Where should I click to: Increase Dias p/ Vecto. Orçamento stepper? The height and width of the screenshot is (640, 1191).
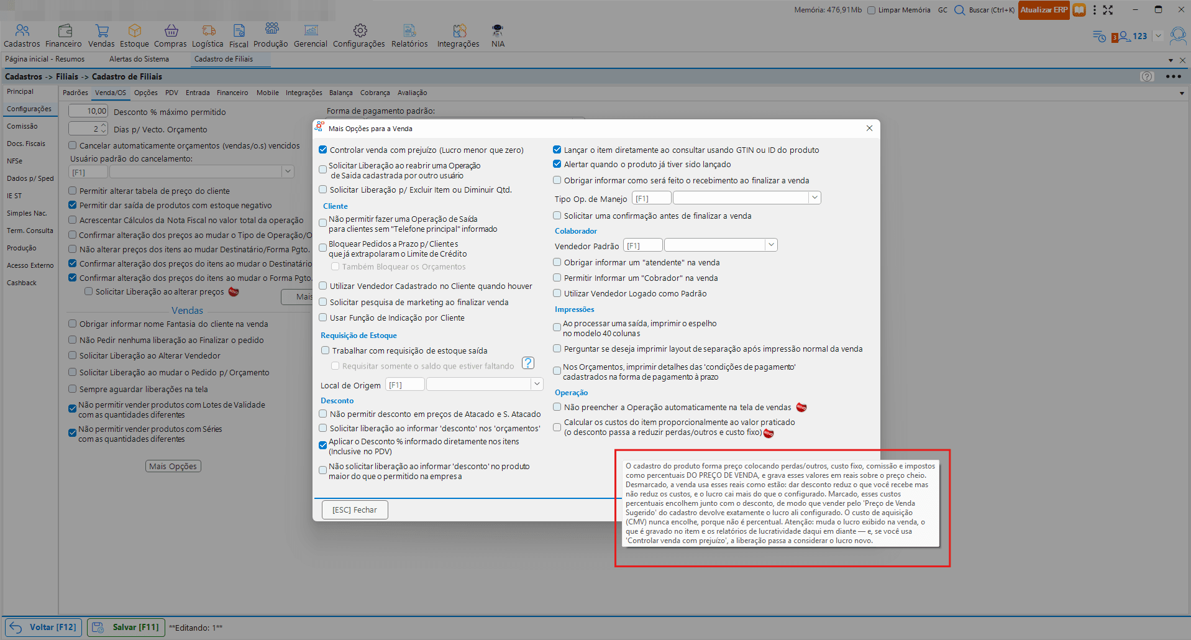(x=103, y=126)
